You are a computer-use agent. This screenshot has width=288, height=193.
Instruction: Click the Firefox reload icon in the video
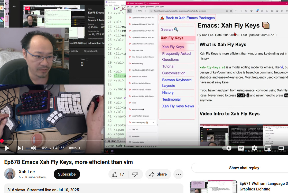[x=246, y=11]
